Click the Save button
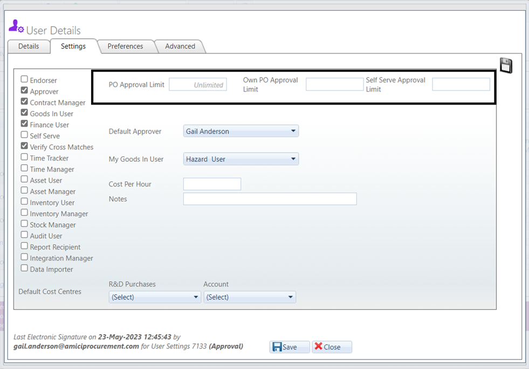This screenshot has width=529, height=369. click(289, 346)
